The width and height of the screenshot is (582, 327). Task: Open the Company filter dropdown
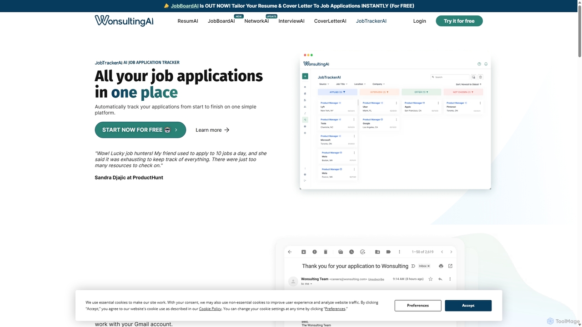(378, 84)
